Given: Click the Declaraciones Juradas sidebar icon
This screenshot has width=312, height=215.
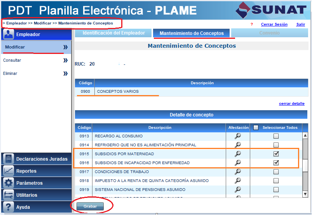Looking at the screenshot, I should point(9,159).
